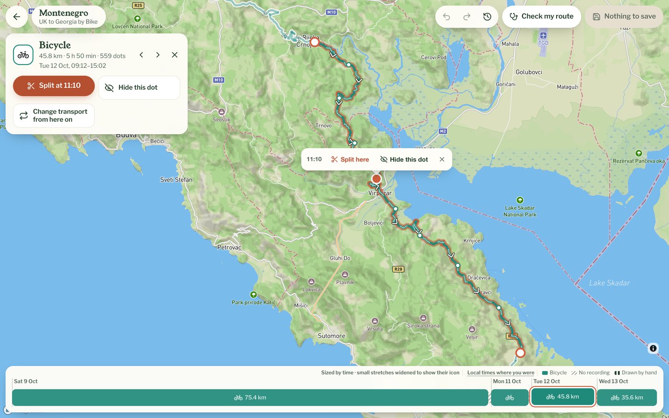
Task: Click the Park prirode Katič marker
Action: [254, 295]
